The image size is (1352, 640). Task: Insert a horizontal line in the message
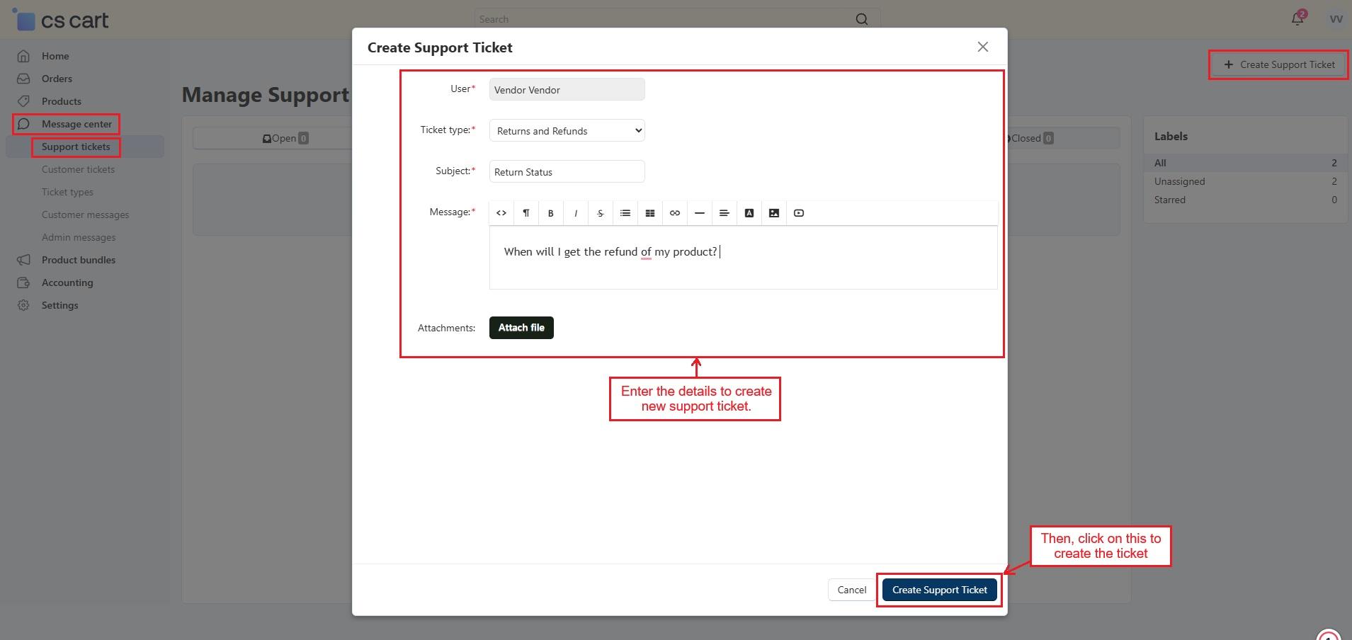pyautogui.click(x=699, y=213)
